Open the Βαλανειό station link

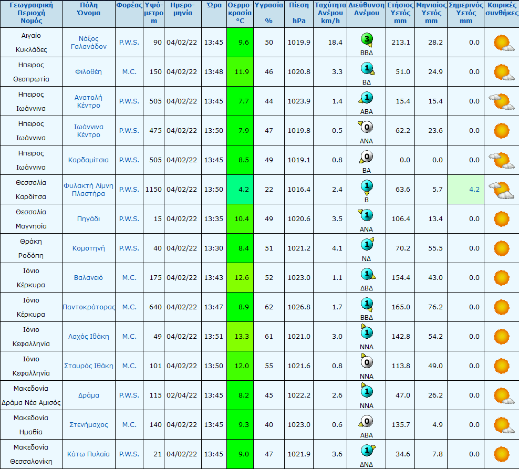88,278
